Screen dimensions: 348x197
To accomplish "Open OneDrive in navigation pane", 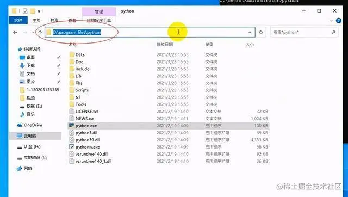I will [33, 125].
